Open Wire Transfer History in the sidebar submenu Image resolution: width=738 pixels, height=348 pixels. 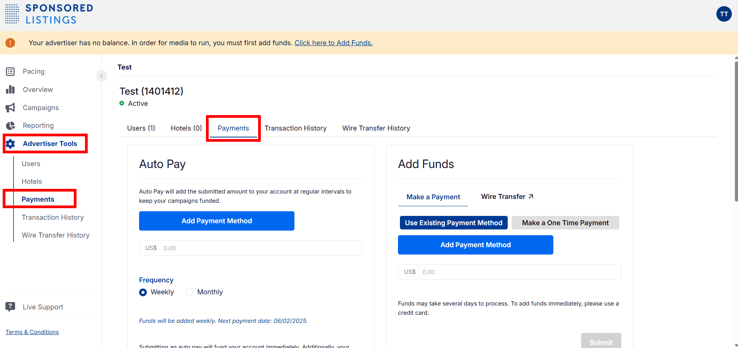(x=56, y=235)
